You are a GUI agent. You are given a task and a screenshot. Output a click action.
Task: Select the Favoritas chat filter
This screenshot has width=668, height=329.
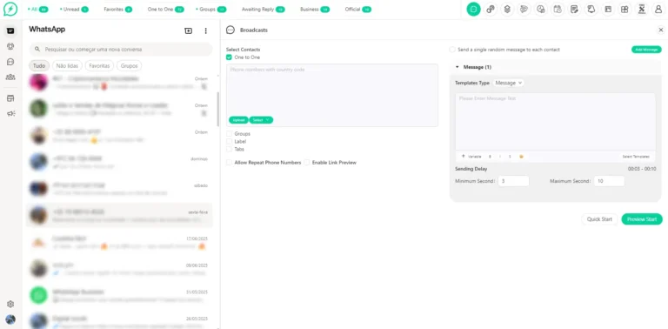[99, 66]
